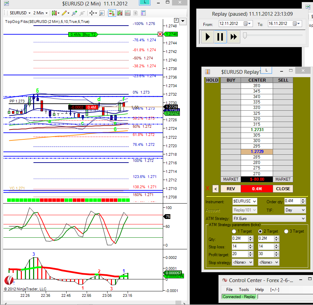Click the F button on chart corner
Viewport: 313px width, 305px height.
click(176, 20)
